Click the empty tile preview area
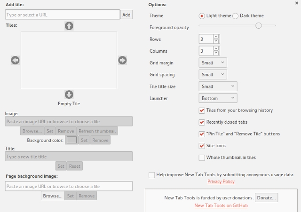The image size is (301, 212). (x=69, y=60)
